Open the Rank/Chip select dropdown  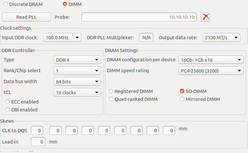coord(77,71)
